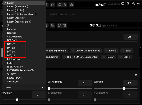Open the Latent upscaler dropdown
This screenshot has width=142, height=105.
[24, 88]
